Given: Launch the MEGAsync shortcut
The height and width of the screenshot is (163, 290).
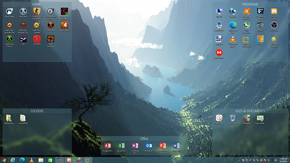Looking at the screenshot, I should tap(219, 54).
